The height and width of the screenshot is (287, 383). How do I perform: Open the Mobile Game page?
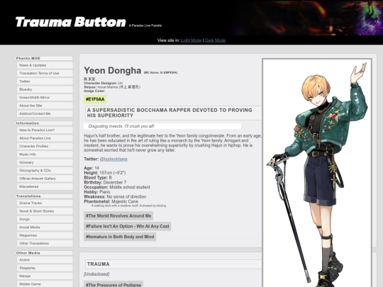45,284
